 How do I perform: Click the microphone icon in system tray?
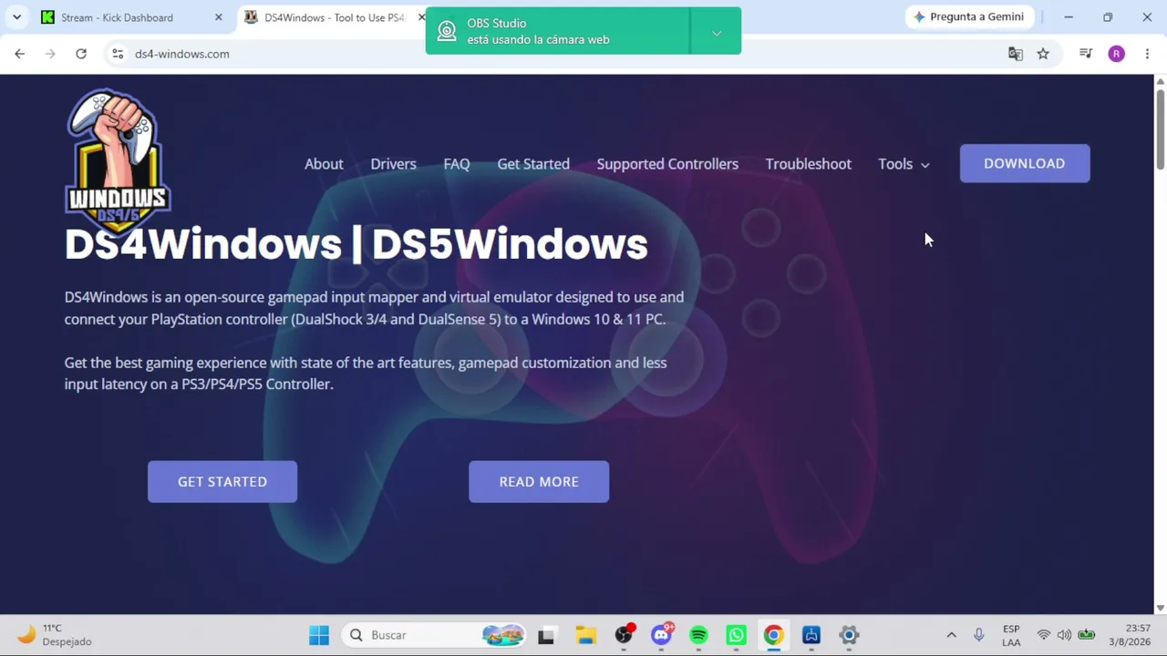[x=979, y=635]
